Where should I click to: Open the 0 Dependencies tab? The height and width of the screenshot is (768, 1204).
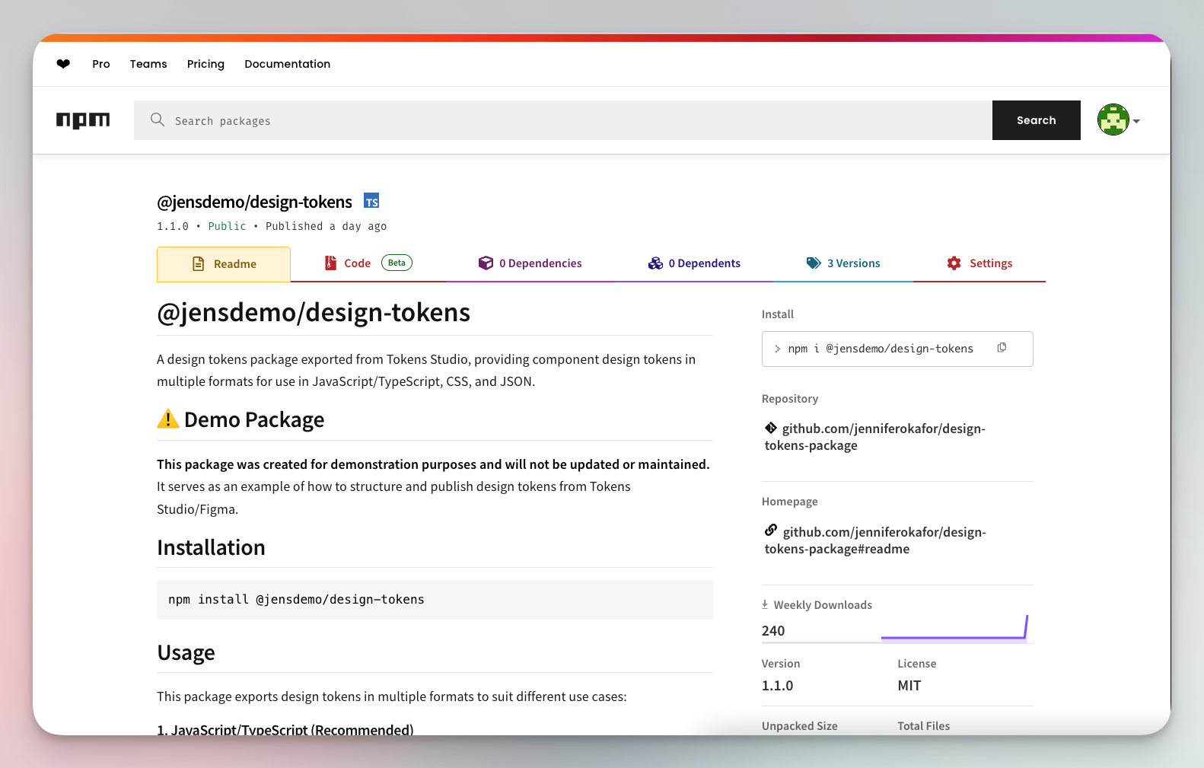pos(530,263)
